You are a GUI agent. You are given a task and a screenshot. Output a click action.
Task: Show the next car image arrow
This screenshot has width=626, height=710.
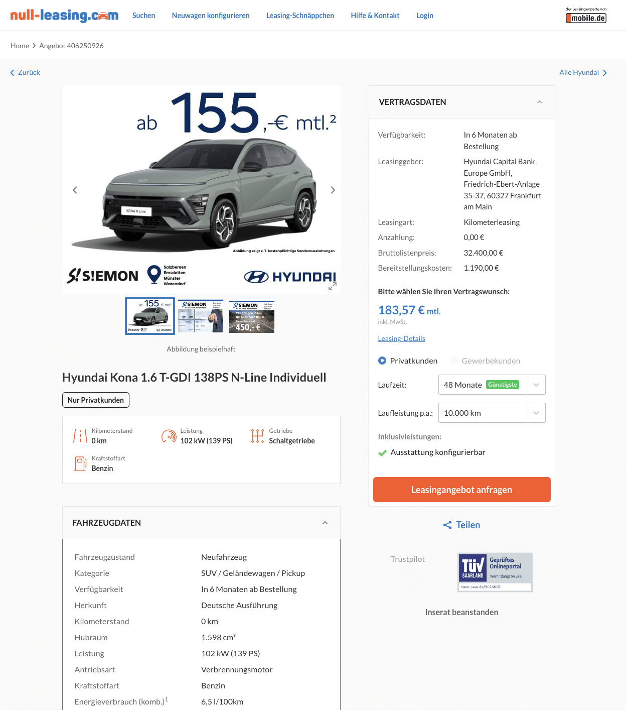pos(333,190)
